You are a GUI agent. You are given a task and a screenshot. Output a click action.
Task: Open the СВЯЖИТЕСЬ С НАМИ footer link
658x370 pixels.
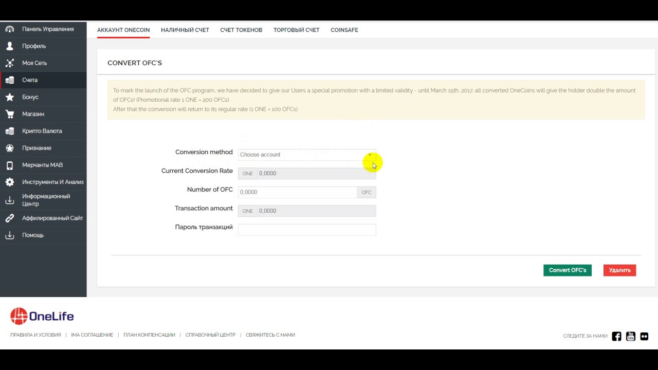[270, 335]
